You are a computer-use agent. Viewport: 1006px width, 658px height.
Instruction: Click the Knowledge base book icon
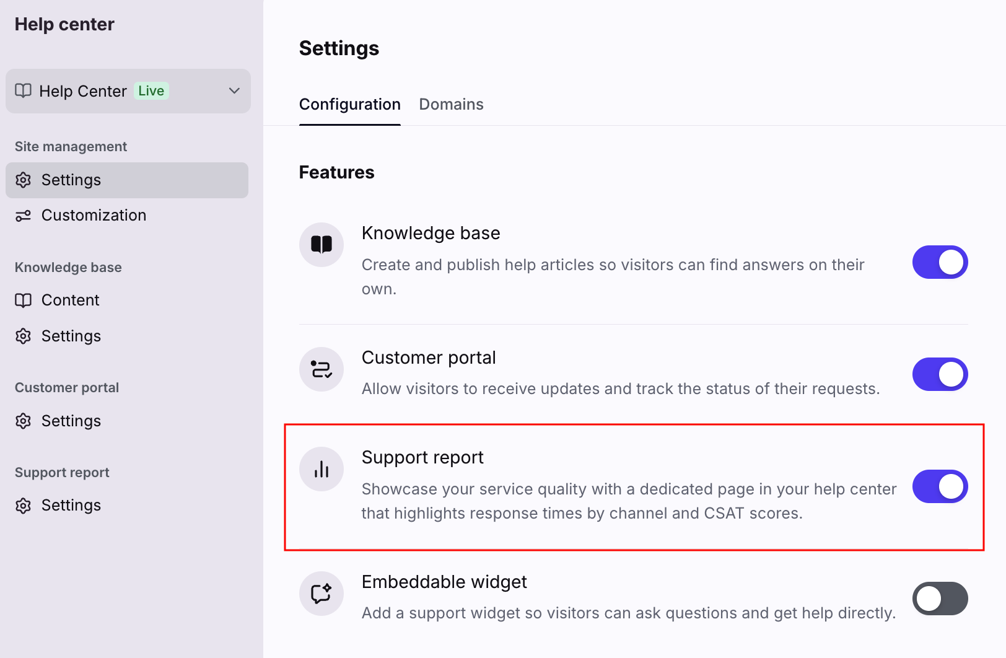coord(321,245)
